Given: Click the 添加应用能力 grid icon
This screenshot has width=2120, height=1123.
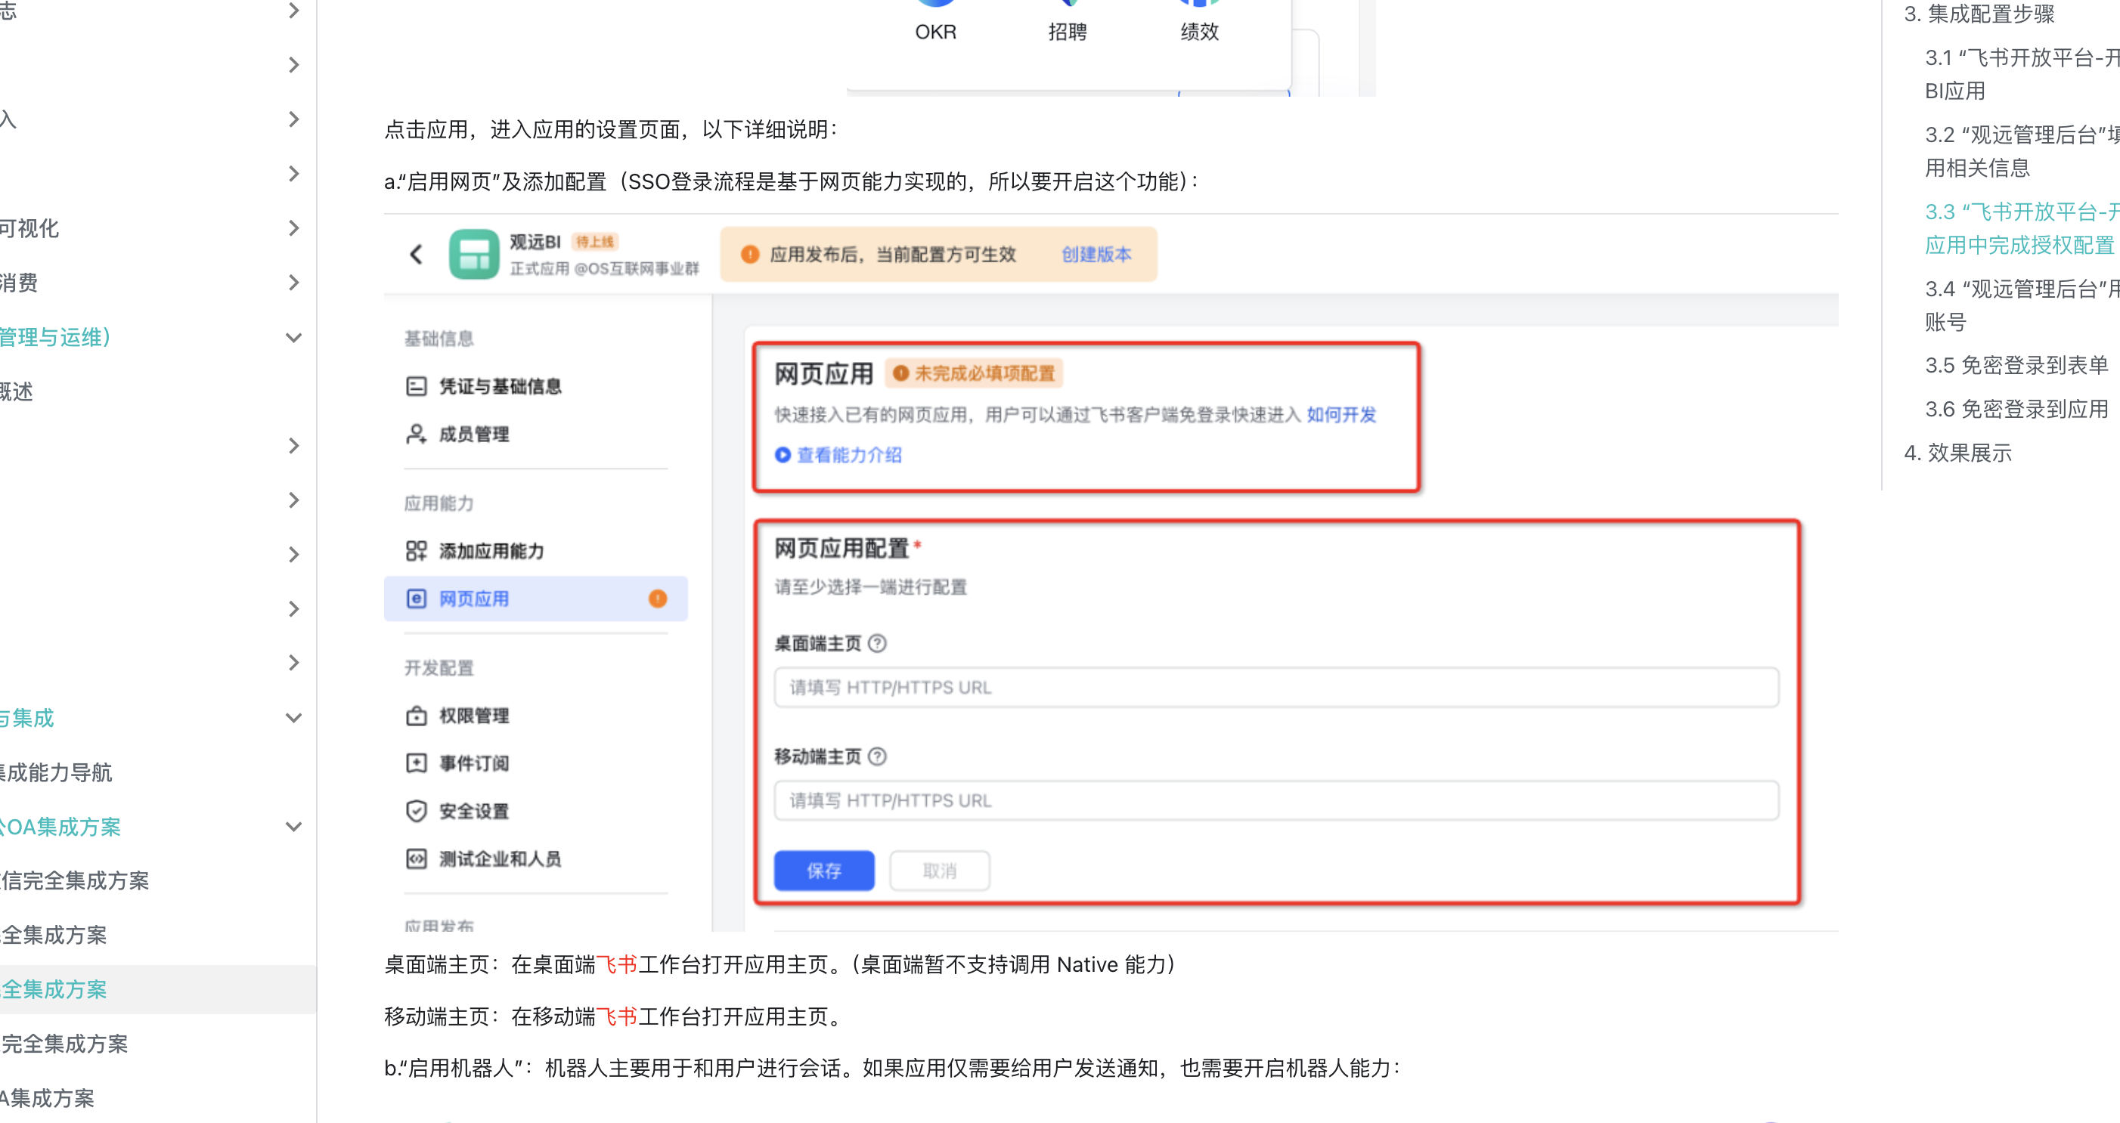Looking at the screenshot, I should tap(417, 550).
